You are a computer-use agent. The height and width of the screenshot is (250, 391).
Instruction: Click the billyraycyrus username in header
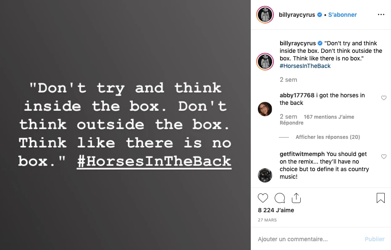pos(297,15)
